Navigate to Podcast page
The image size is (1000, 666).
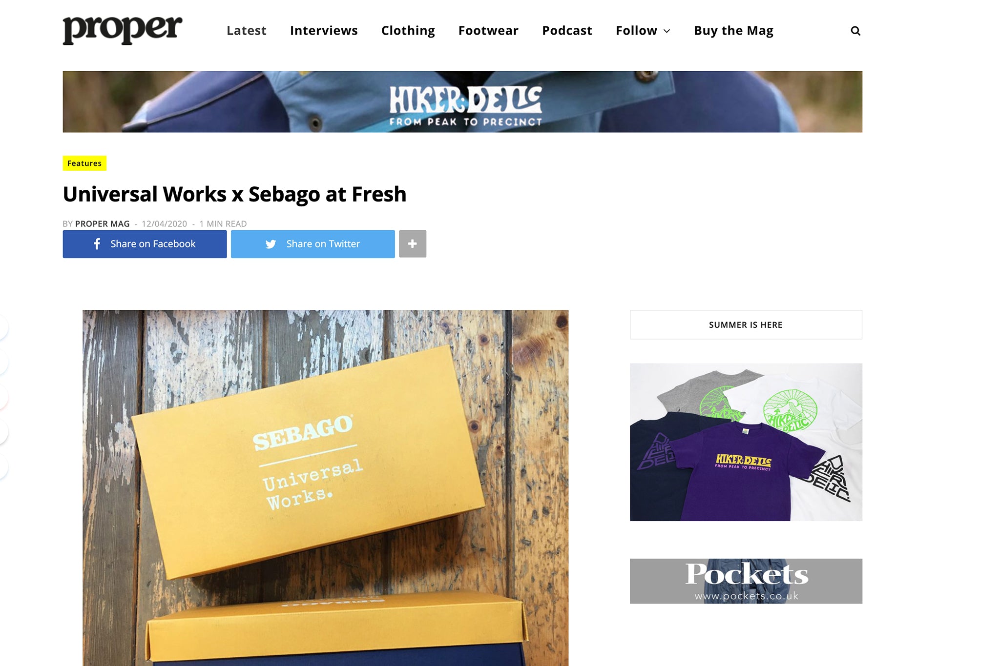(567, 31)
